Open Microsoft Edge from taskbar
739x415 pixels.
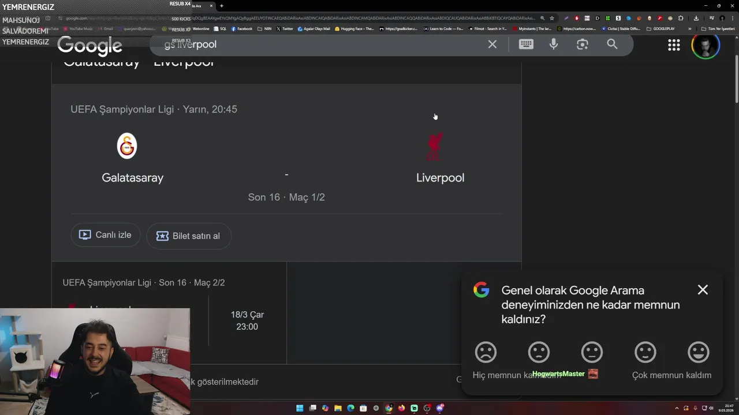(350, 408)
